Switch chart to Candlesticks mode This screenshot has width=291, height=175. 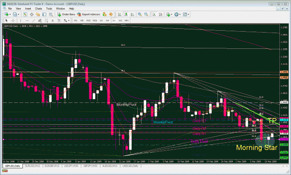click(x=126, y=14)
